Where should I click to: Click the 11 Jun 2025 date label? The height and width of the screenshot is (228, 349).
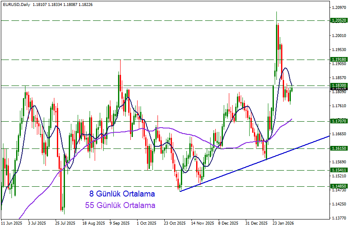11,223
